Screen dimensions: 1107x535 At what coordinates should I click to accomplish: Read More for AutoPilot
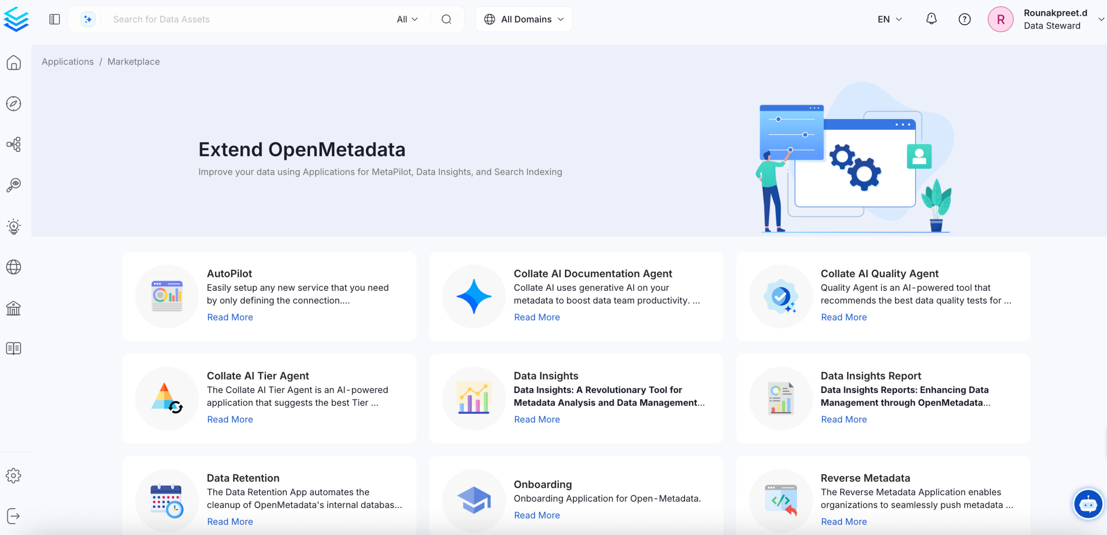230,317
